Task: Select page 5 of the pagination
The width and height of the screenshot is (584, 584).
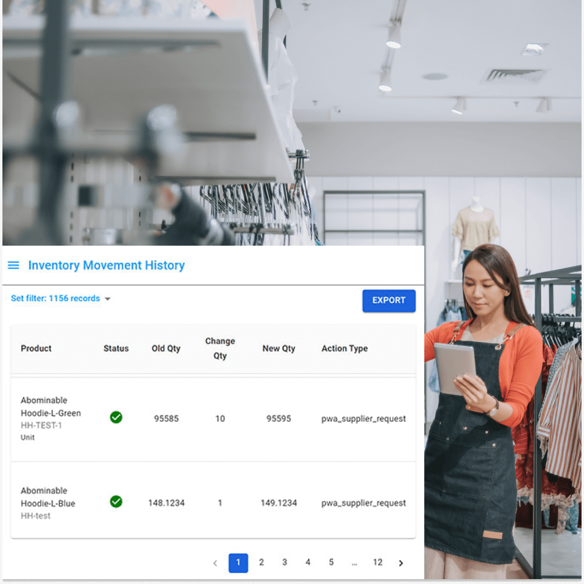Action: [x=331, y=563]
